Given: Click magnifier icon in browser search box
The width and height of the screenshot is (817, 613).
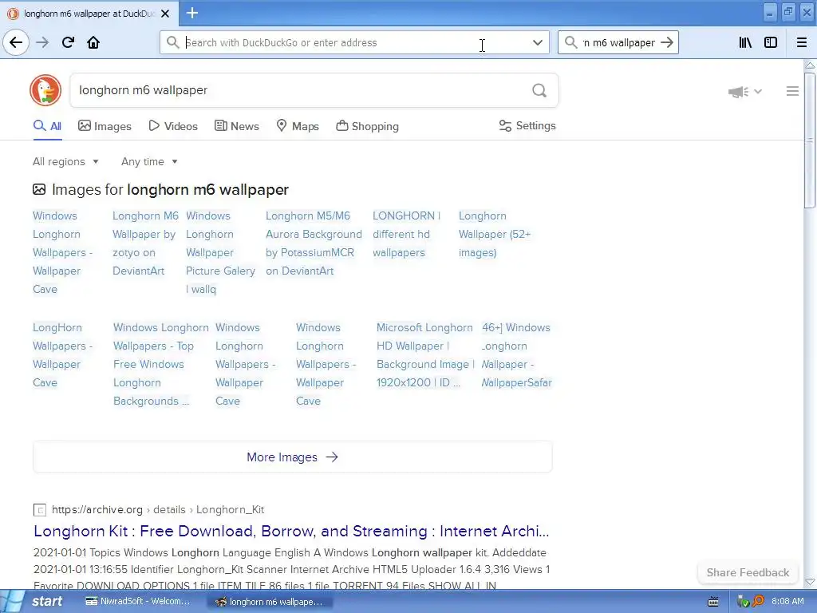Looking at the screenshot, I should click(x=571, y=42).
